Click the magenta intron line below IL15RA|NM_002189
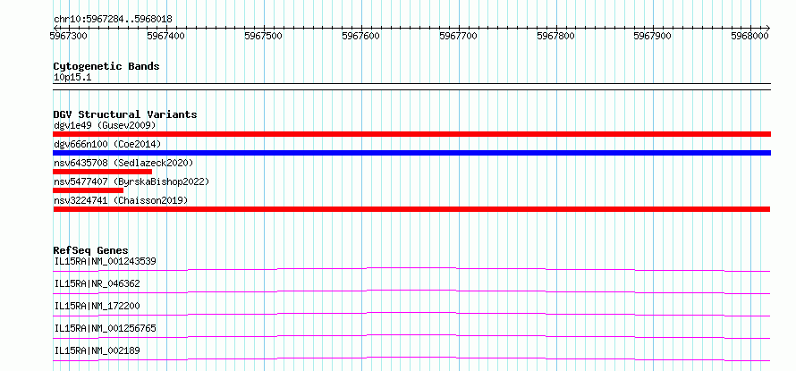Image resolution: width=796 pixels, height=371 pixels. pyautogui.click(x=411, y=358)
